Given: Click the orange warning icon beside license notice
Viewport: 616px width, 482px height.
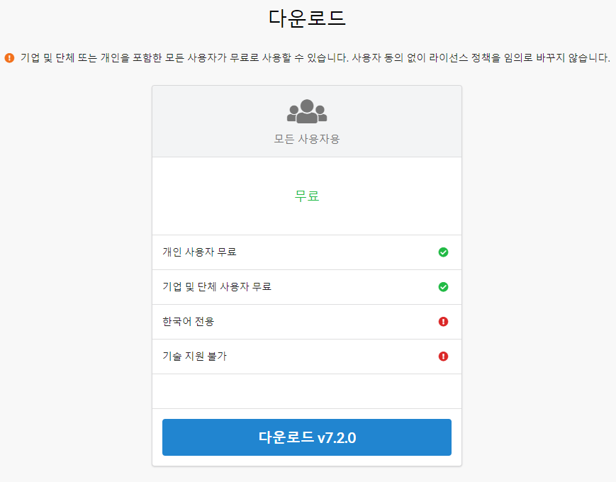Looking at the screenshot, I should pyautogui.click(x=9, y=57).
